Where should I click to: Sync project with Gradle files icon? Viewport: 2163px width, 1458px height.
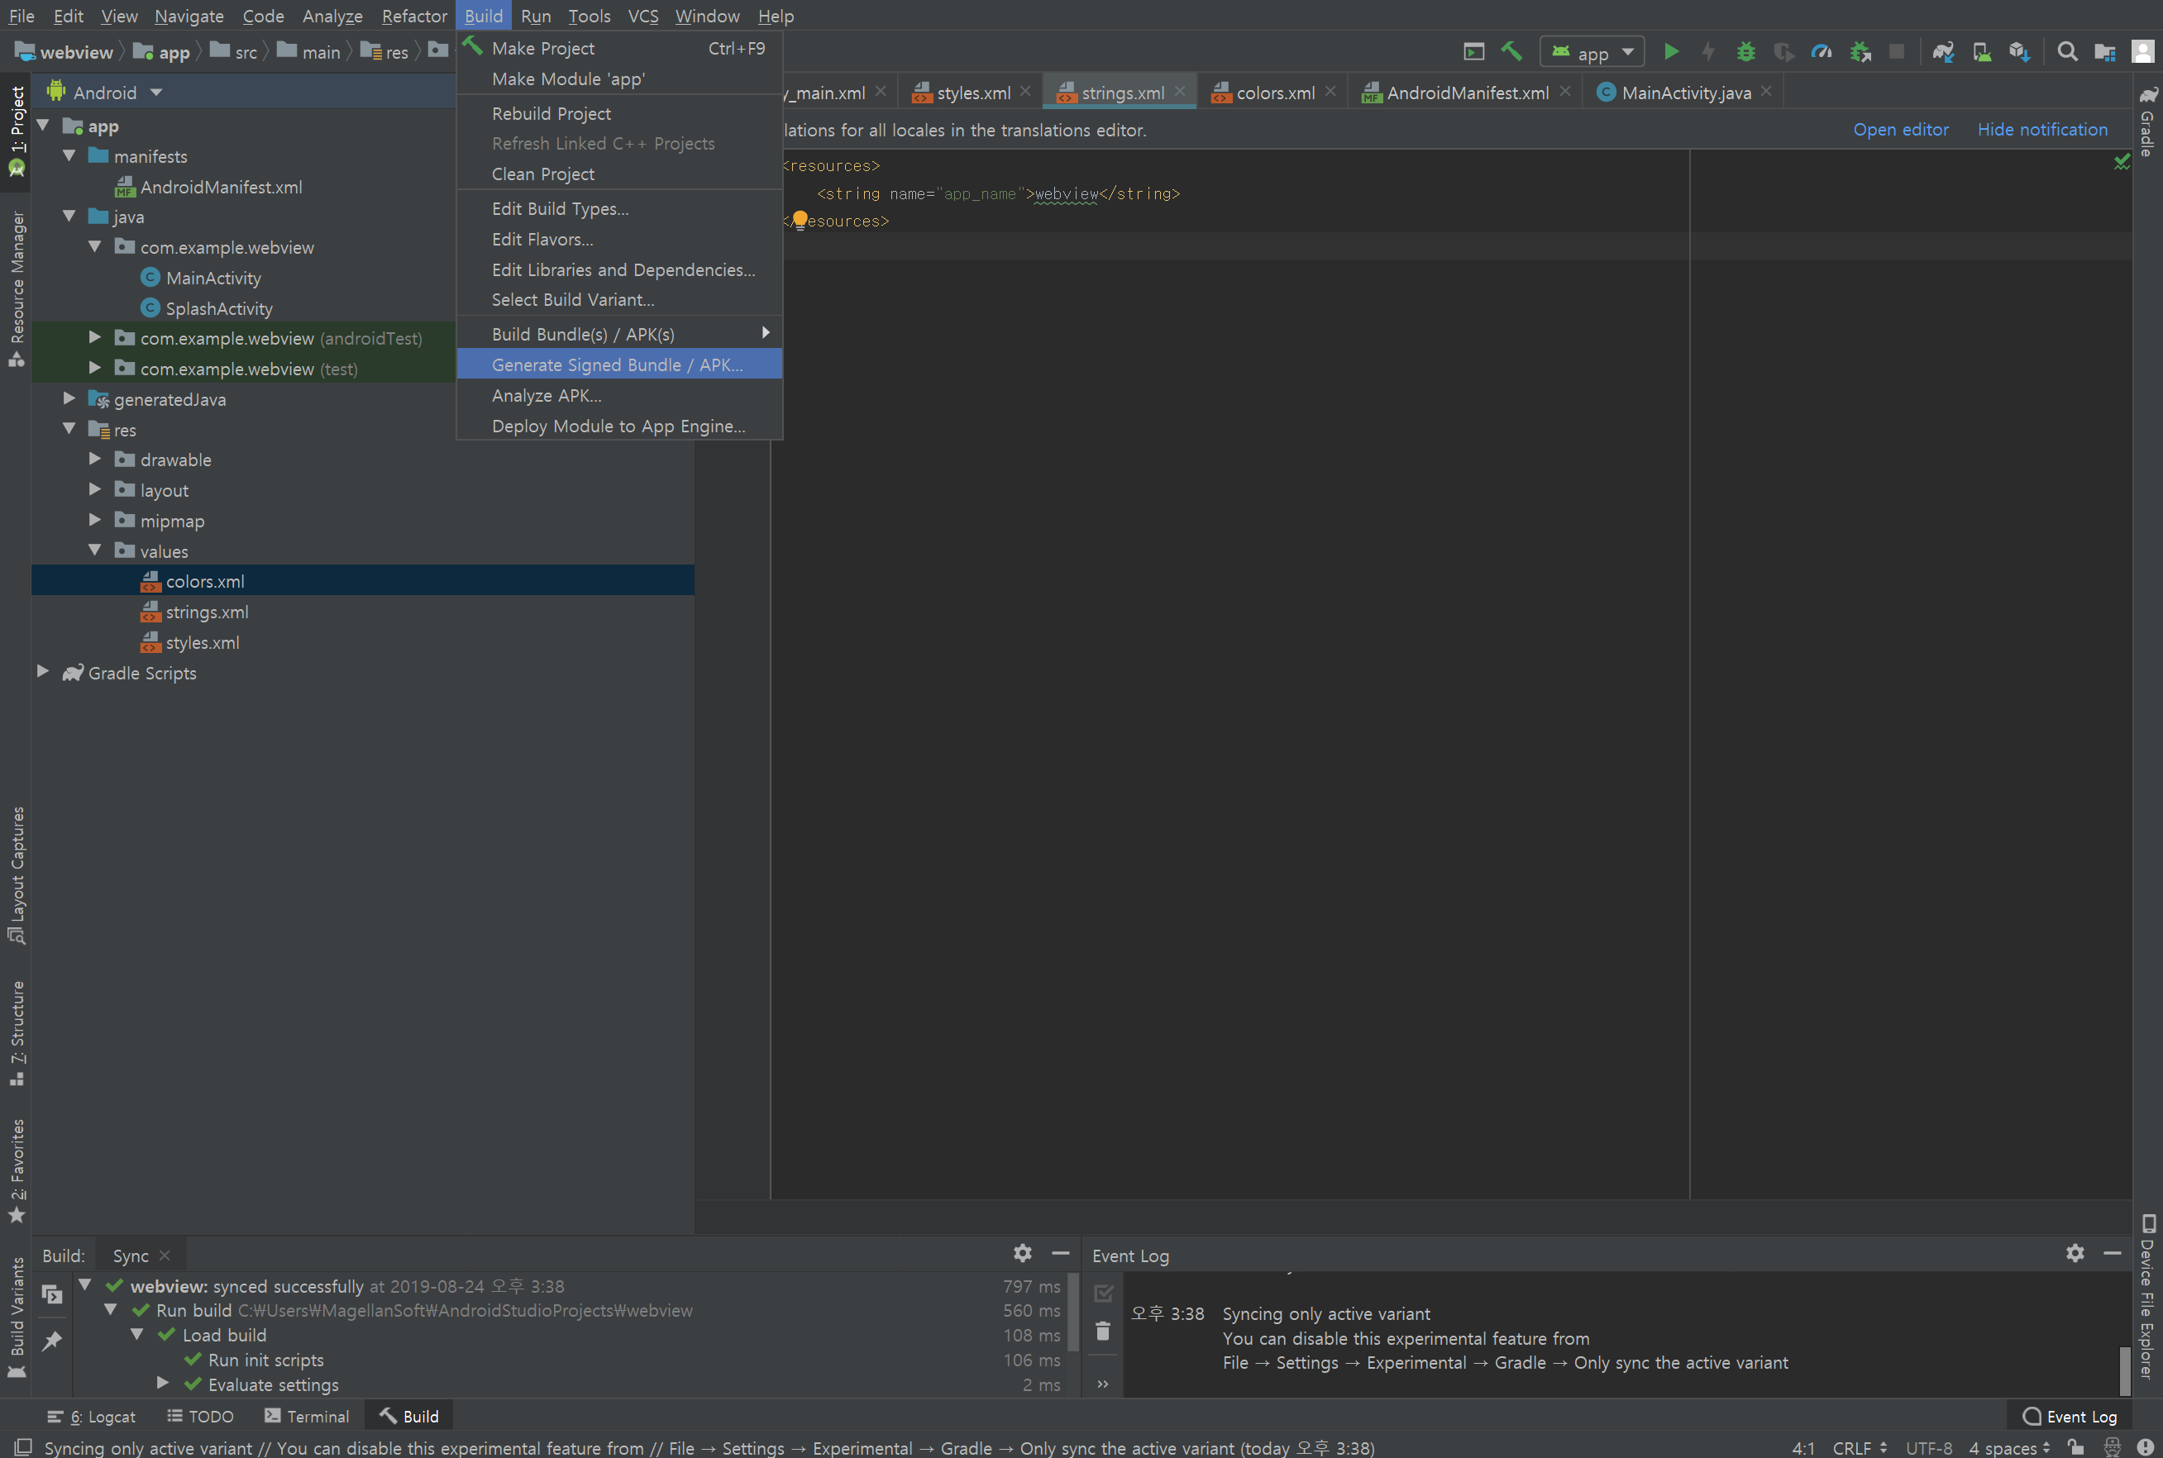(x=1942, y=52)
